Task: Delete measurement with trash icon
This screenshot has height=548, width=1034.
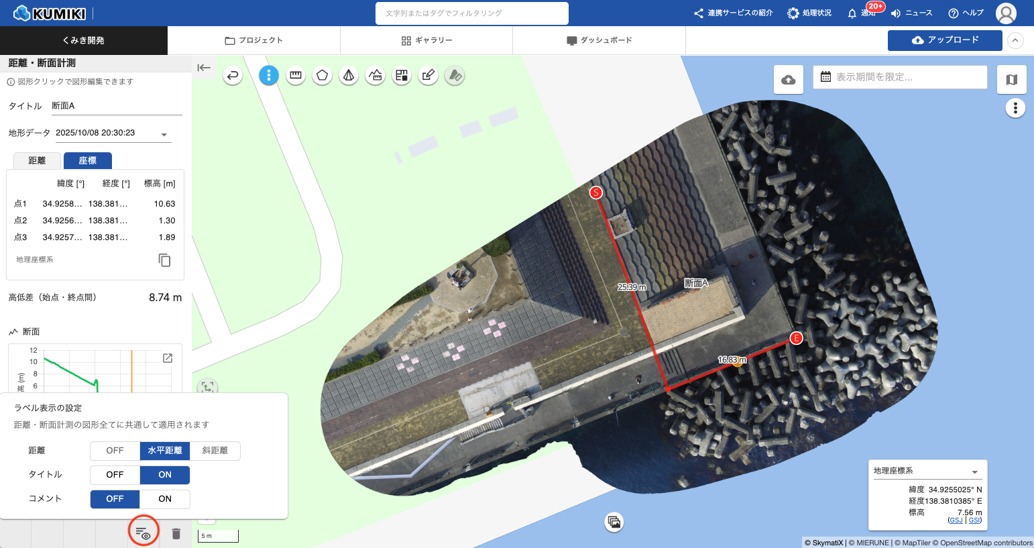Action: pos(176,534)
